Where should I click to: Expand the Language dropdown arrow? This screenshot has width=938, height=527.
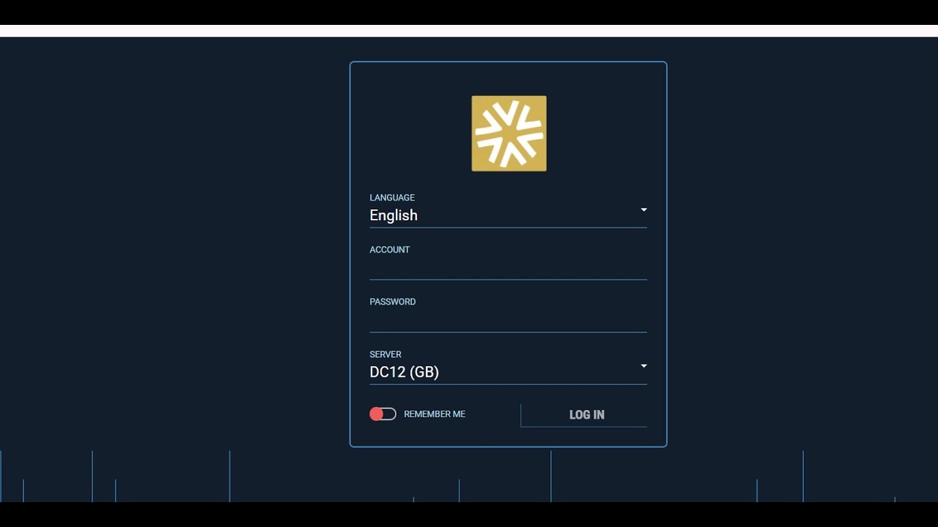point(643,210)
